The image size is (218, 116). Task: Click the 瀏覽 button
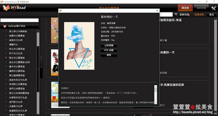[109, 55]
